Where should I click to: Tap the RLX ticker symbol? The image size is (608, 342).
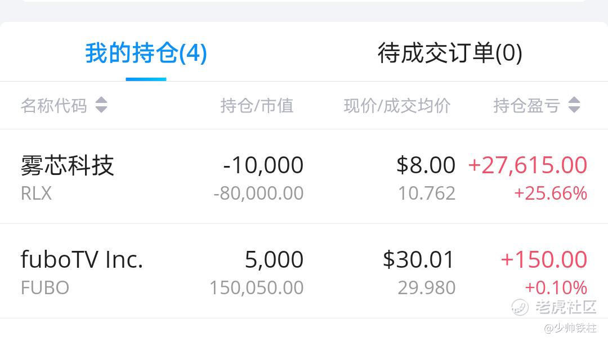tap(36, 193)
